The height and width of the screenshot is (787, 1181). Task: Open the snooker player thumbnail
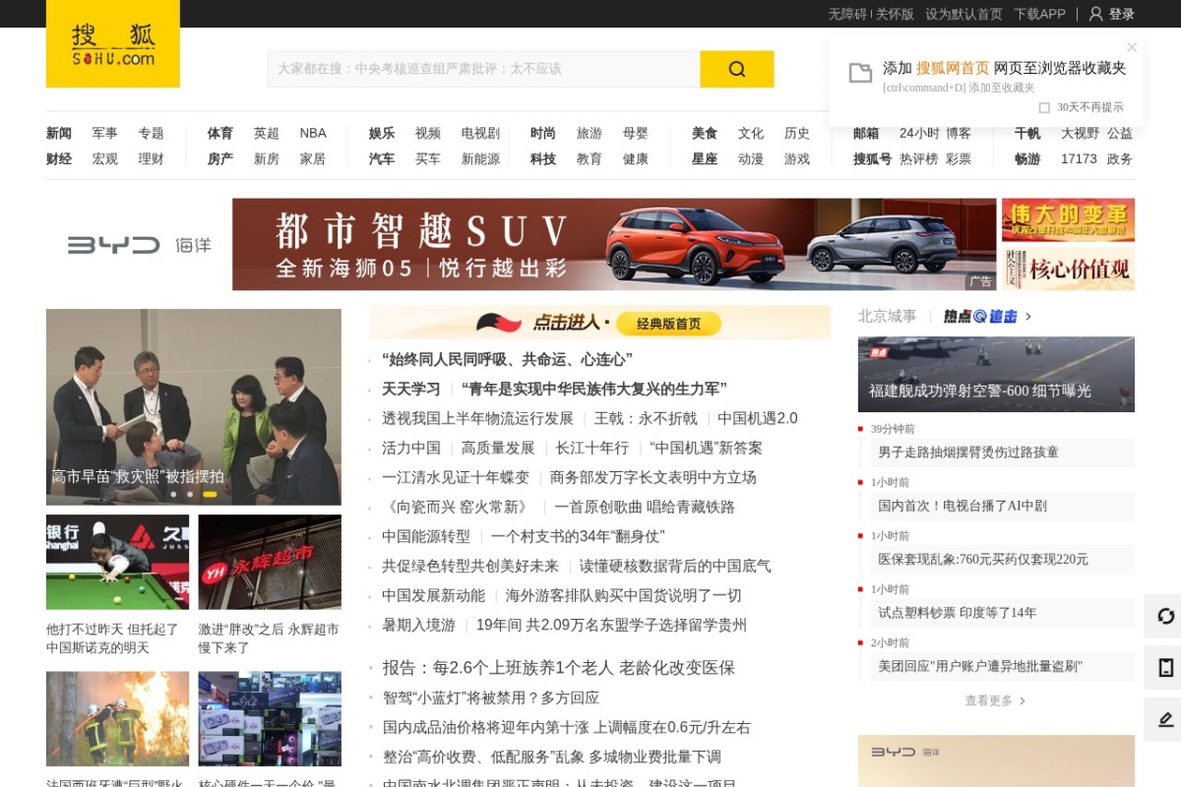(x=117, y=562)
